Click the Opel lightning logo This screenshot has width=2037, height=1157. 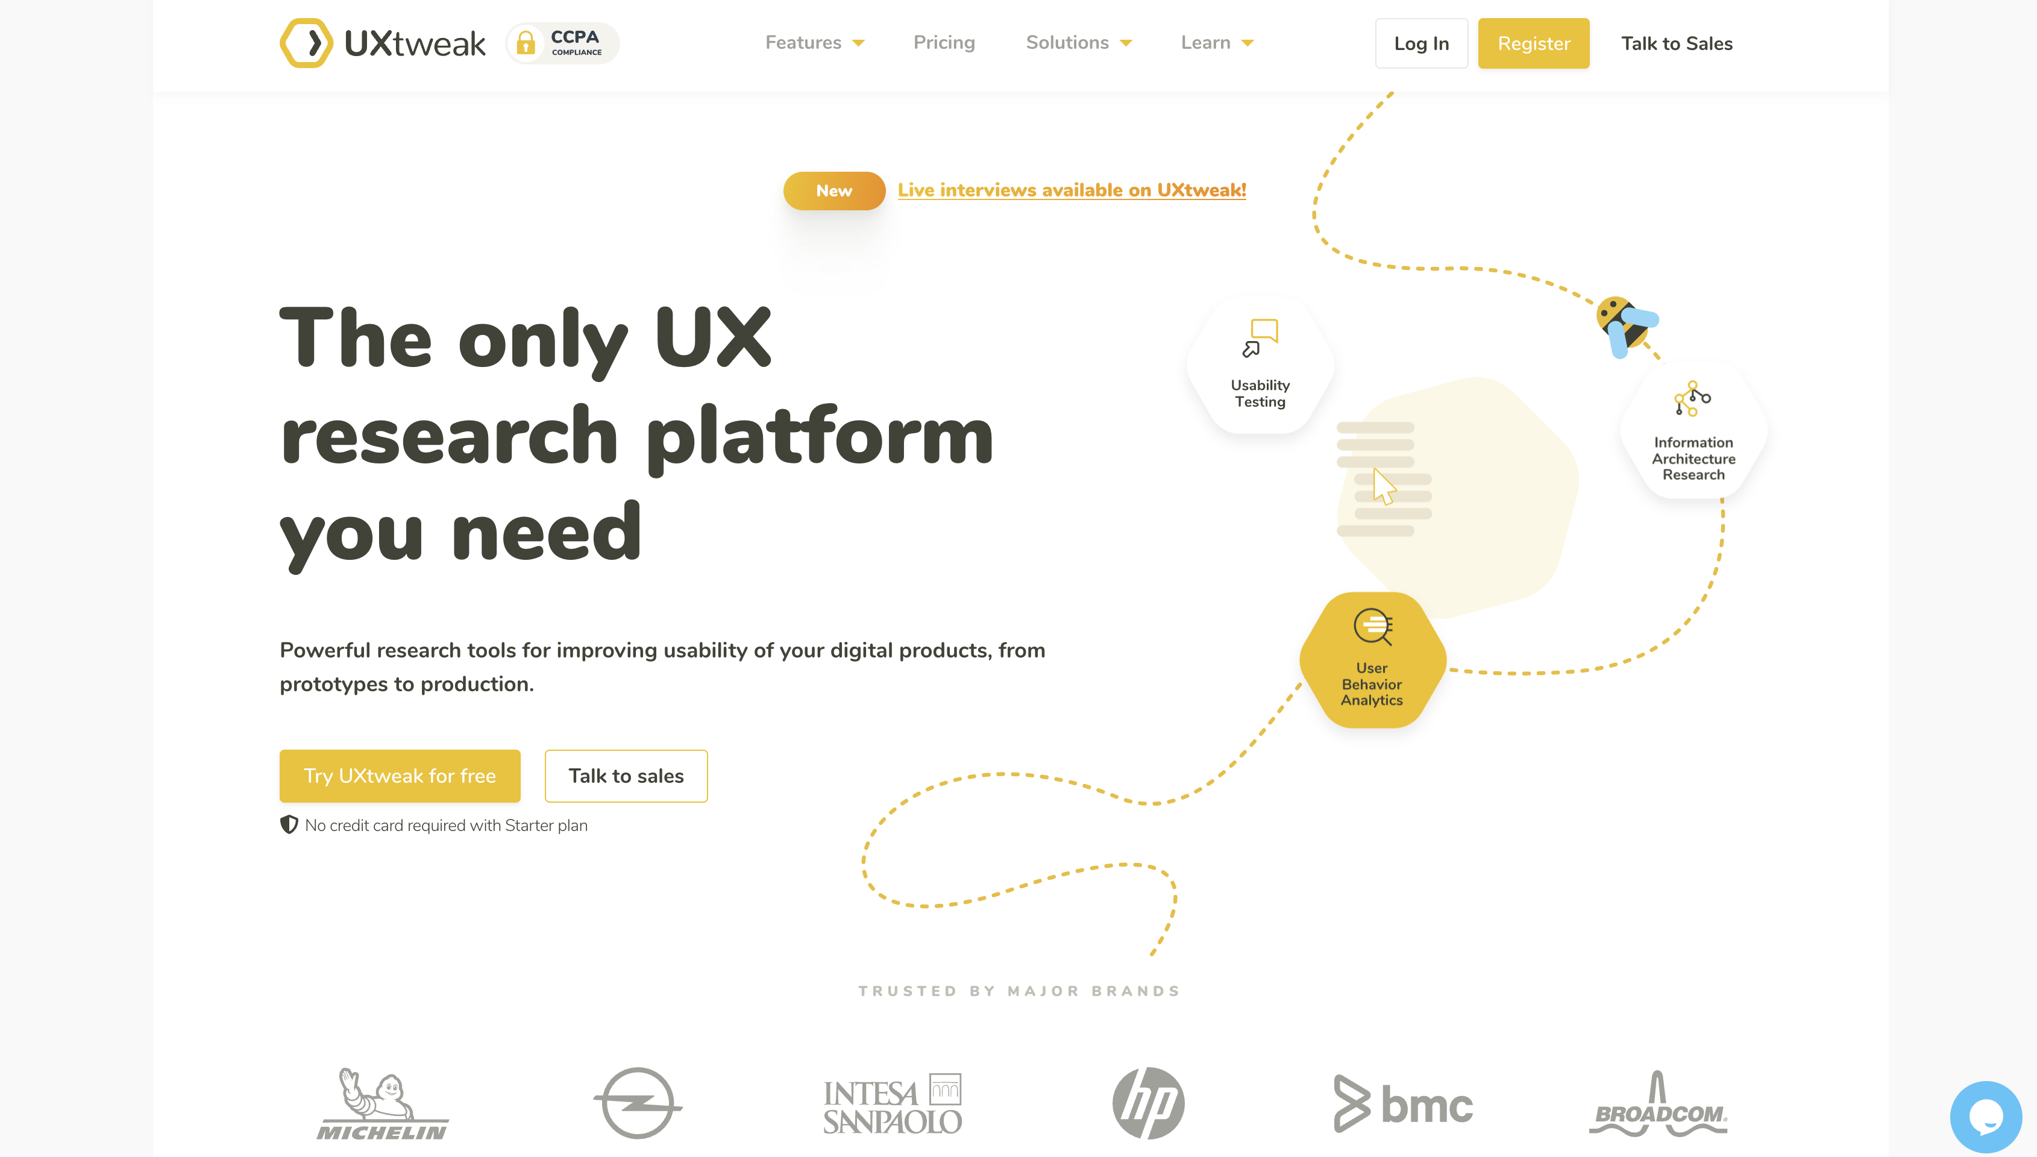click(637, 1103)
